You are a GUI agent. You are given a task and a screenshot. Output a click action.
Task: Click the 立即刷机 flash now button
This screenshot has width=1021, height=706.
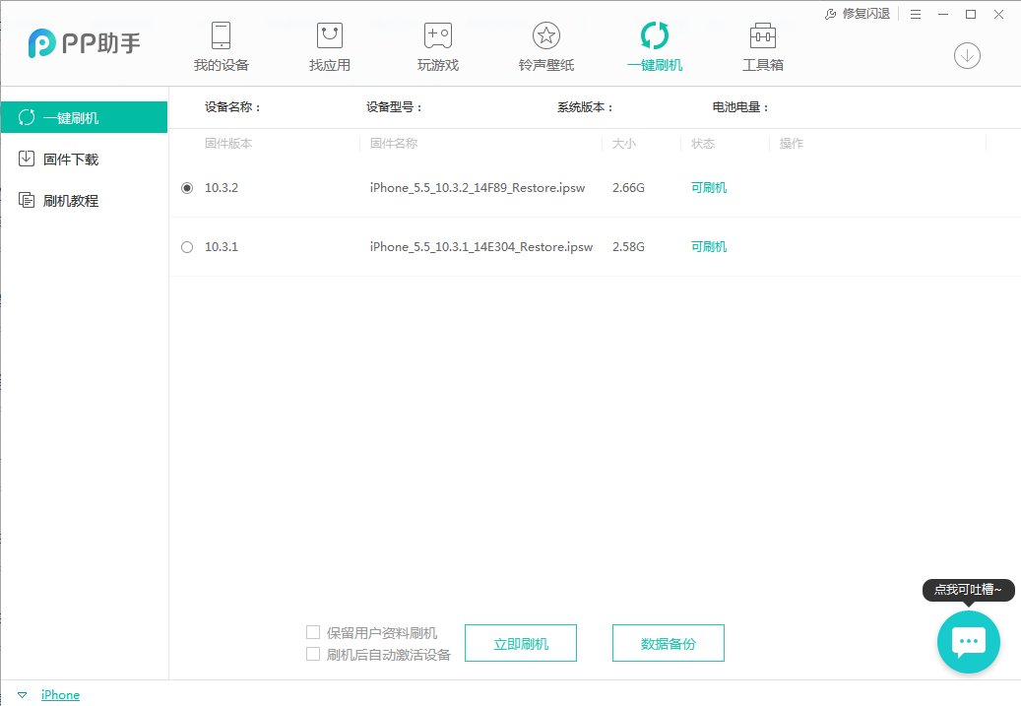tap(520, 642)
